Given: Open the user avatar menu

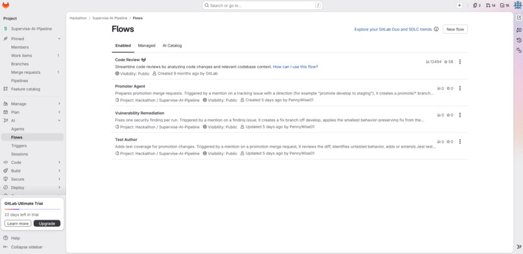Looking at the screenshot, I should (x=517, y=5).
